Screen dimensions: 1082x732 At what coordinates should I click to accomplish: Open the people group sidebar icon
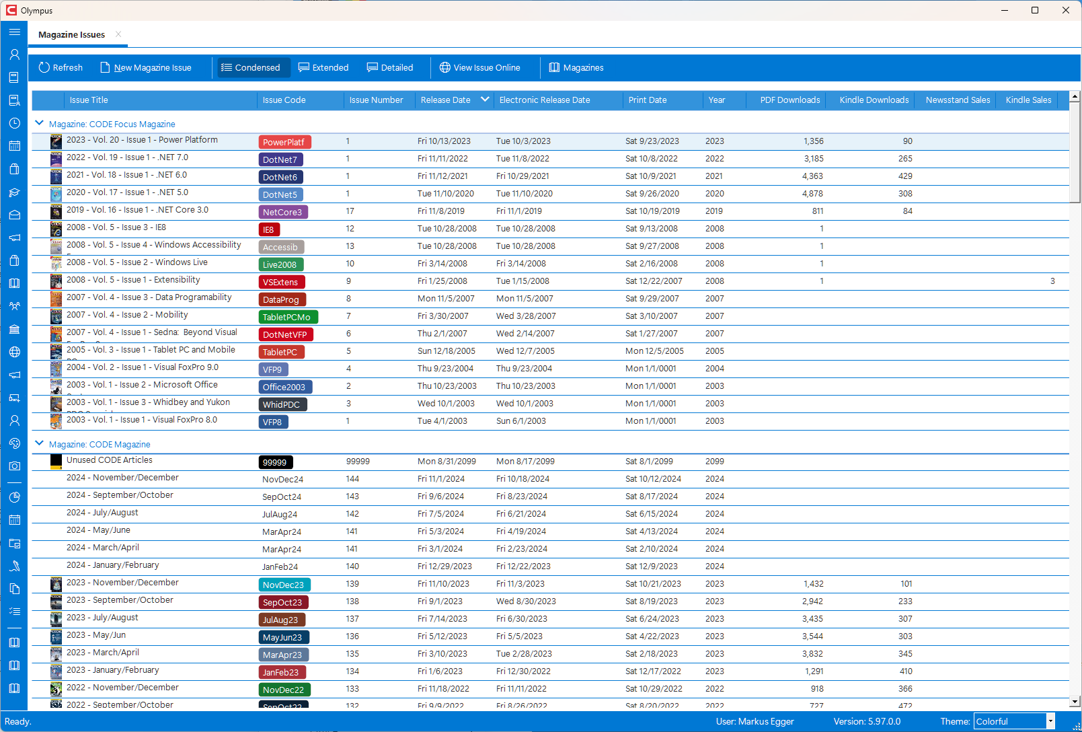(14, 306)
